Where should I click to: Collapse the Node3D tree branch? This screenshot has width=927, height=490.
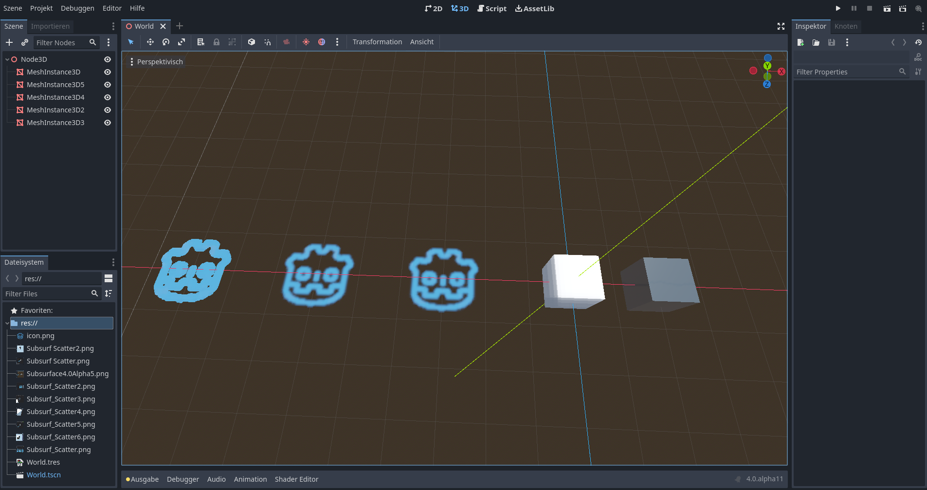[x=7, y=59]
